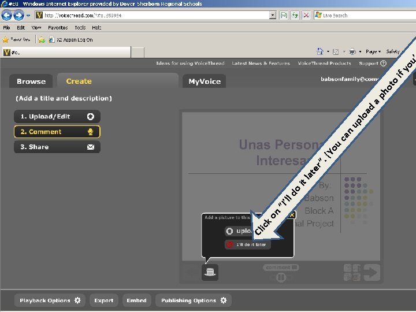Screen dimensions: 416x312
Task: Open the recent pages dropdown arrow
Action: pos(28,16)
